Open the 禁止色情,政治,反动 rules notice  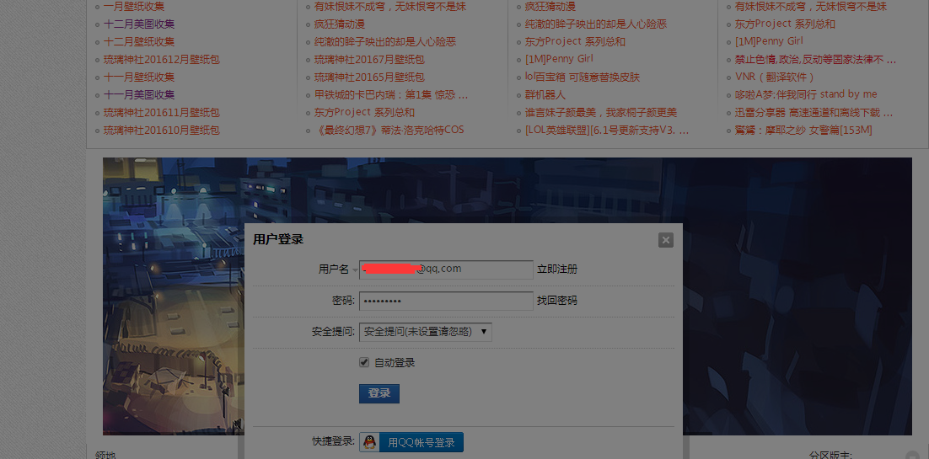[815, 60]
